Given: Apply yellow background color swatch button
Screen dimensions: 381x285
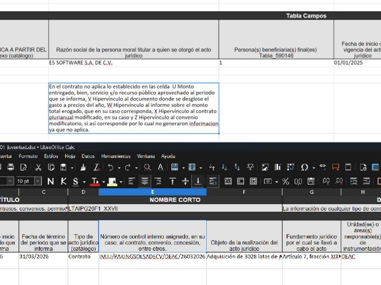Looking at the screenshot, I should coord(112,181).
